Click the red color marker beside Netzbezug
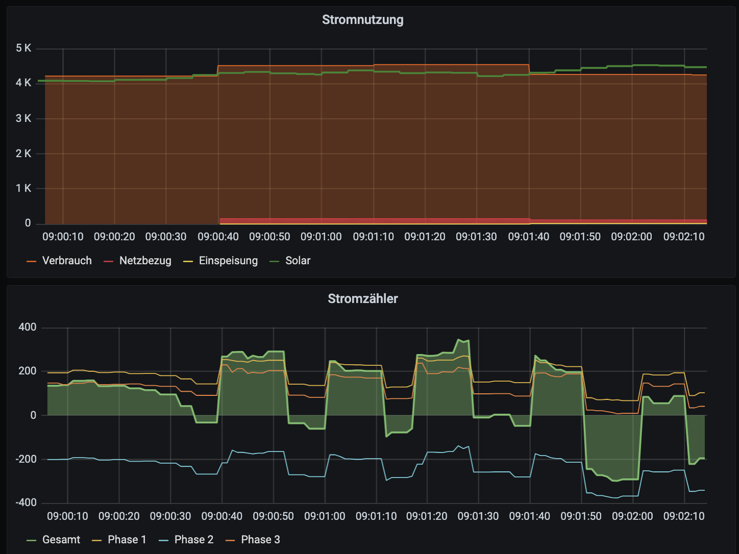 tap(108, 261)
